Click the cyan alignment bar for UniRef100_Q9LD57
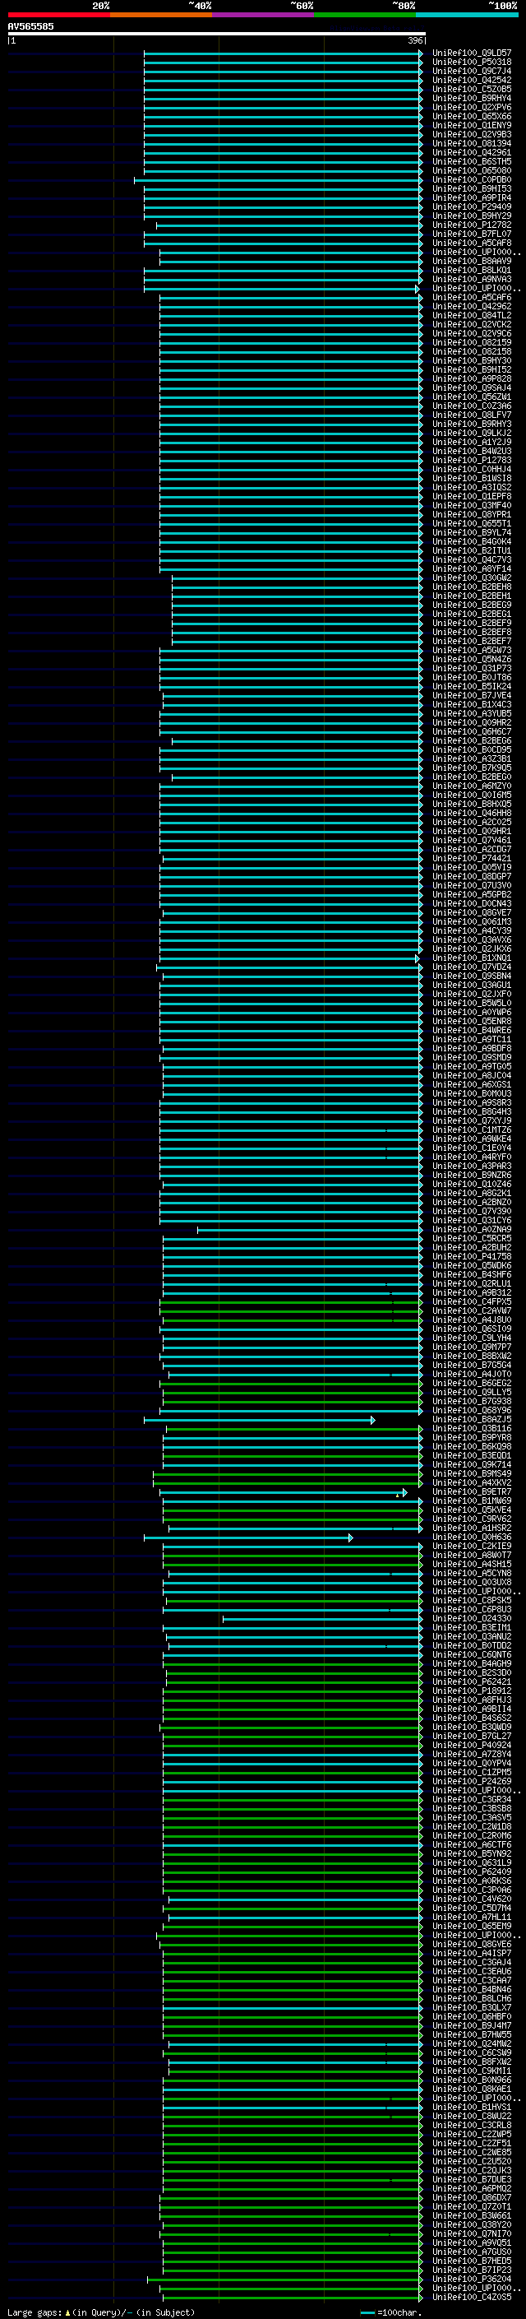 click(284, 53)
